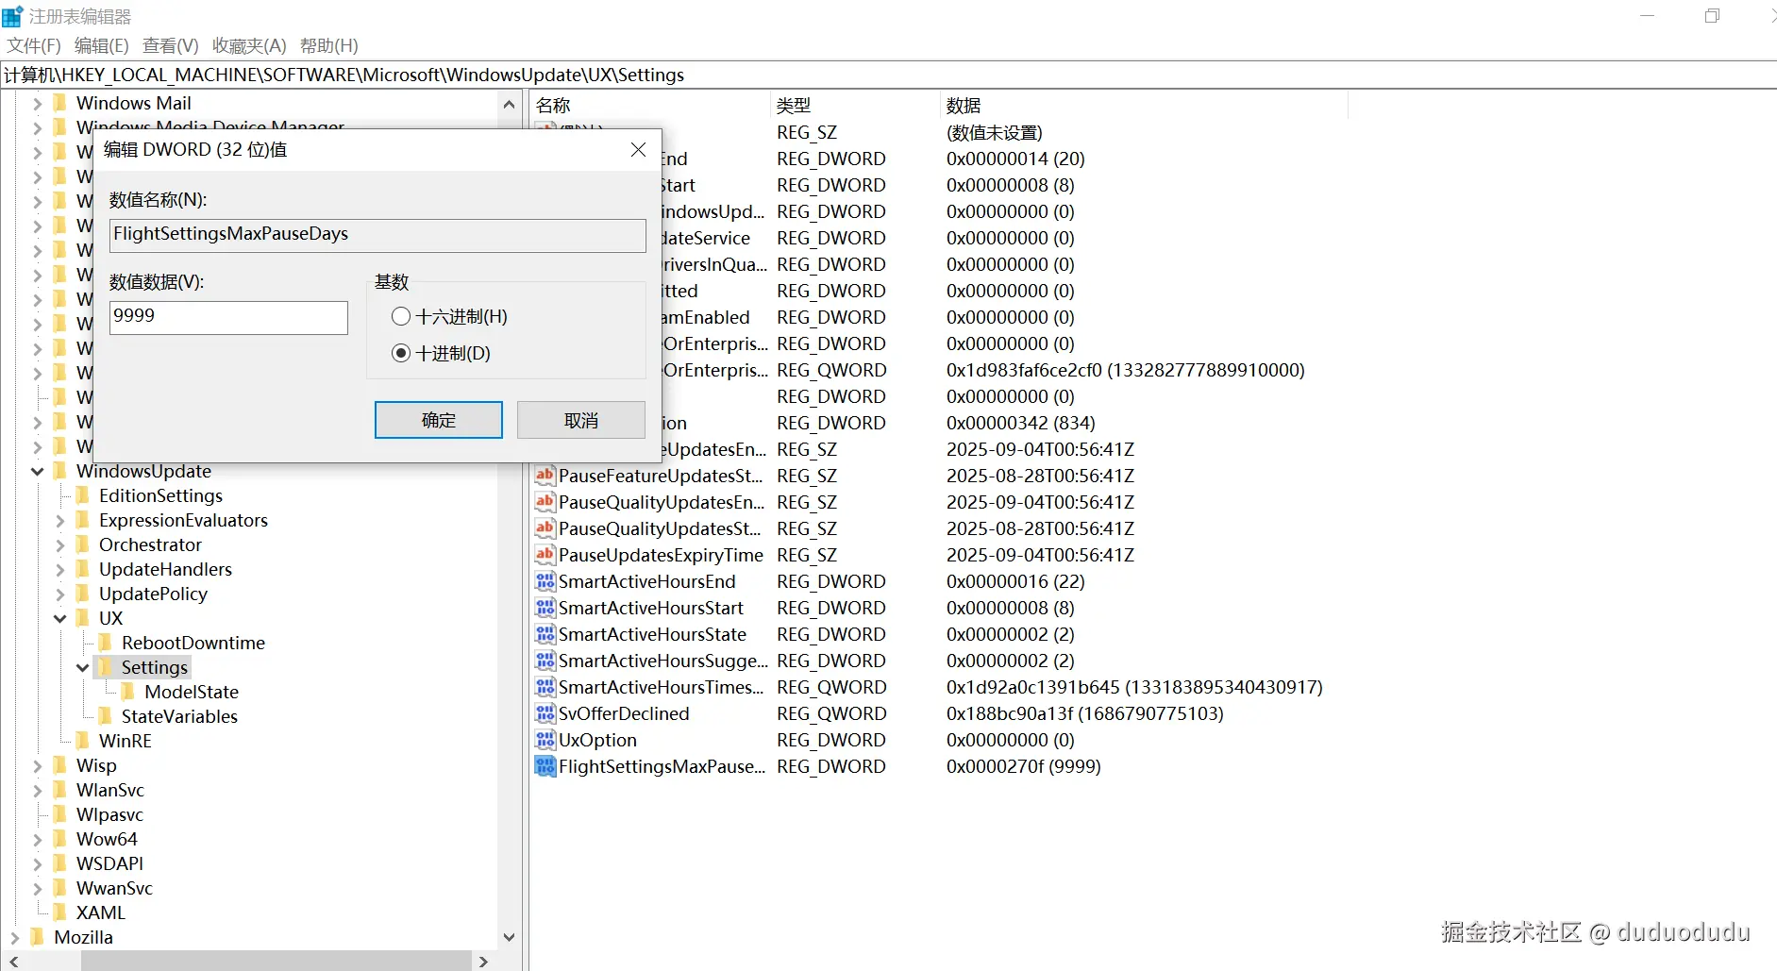Close the 编辑 DWORD dialog

pyautogui.click(x=638, y=150)
